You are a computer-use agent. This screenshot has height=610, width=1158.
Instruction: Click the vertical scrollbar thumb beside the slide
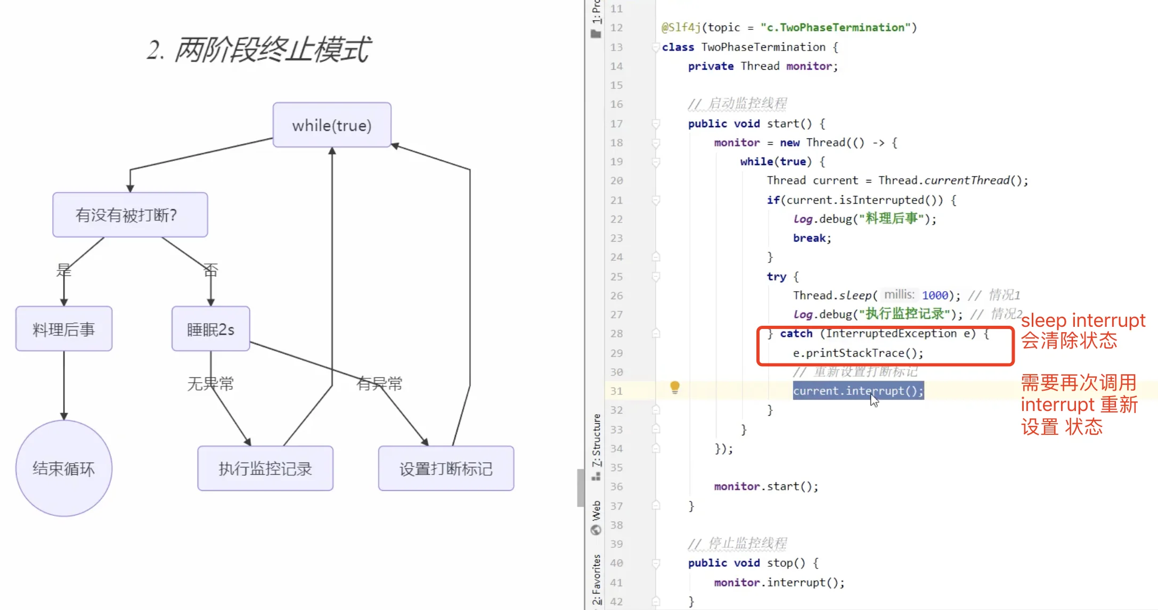pos(581,488)
